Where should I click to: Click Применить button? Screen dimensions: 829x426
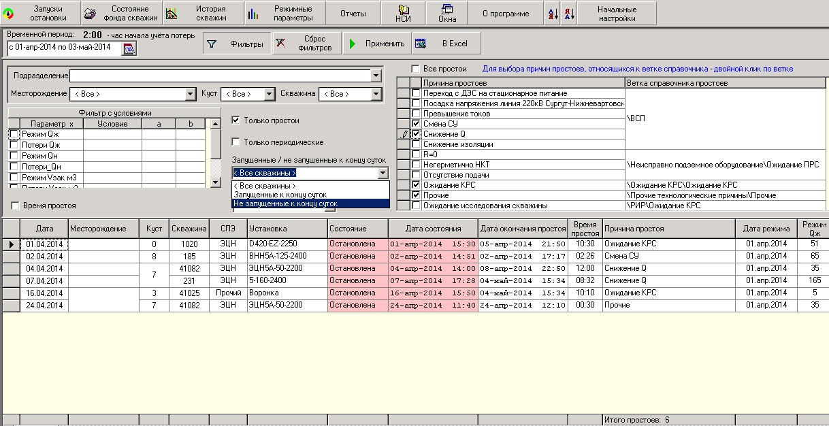(376, 44)
